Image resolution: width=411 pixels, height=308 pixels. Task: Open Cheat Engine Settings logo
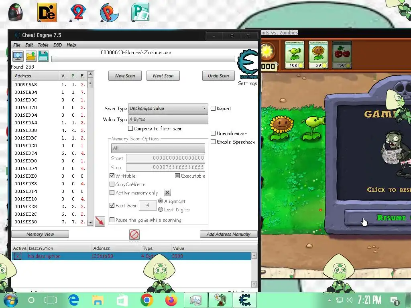248,65
